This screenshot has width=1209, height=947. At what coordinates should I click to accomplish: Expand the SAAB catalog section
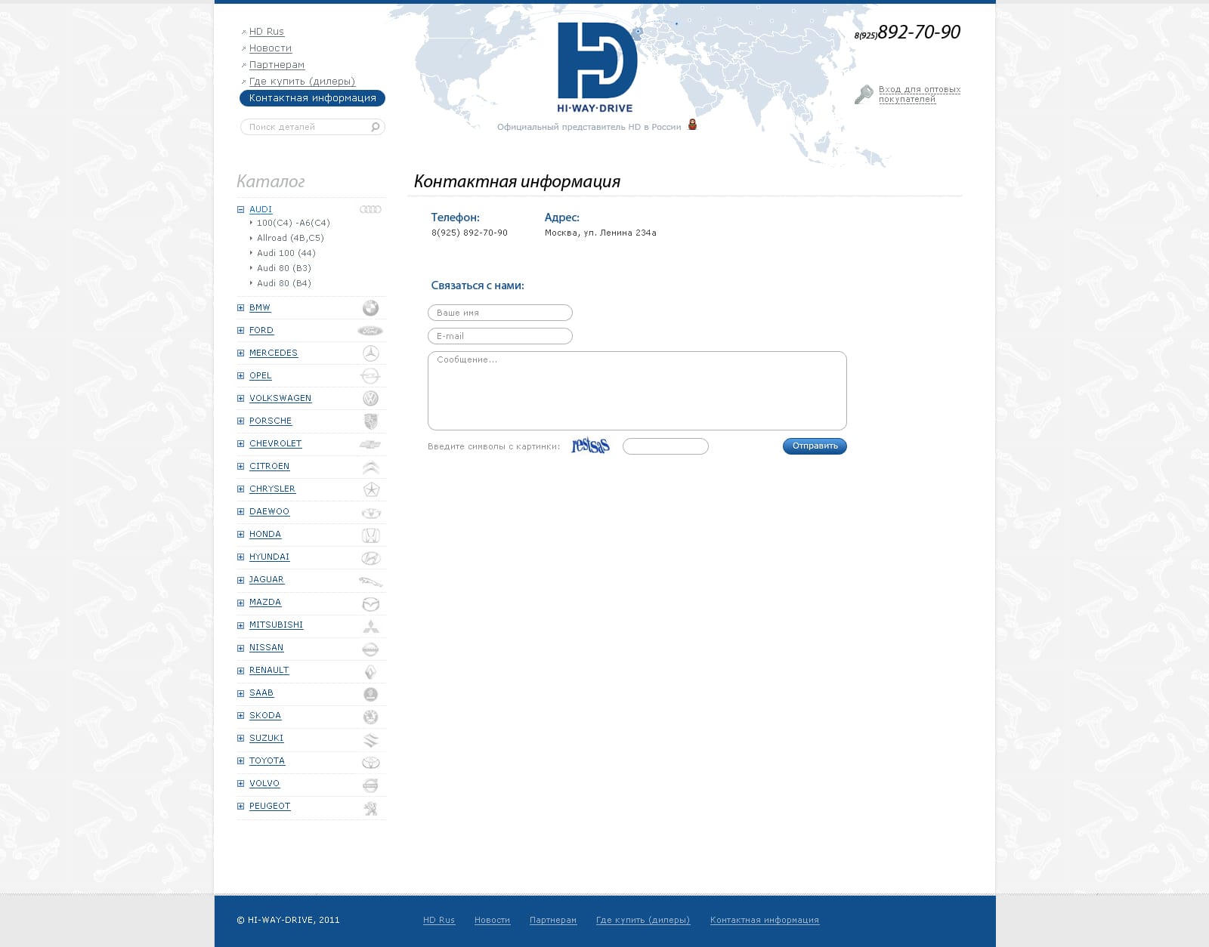pos(240,693)
